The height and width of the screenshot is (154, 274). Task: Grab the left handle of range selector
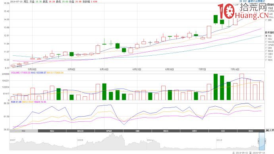pos(259,141)
